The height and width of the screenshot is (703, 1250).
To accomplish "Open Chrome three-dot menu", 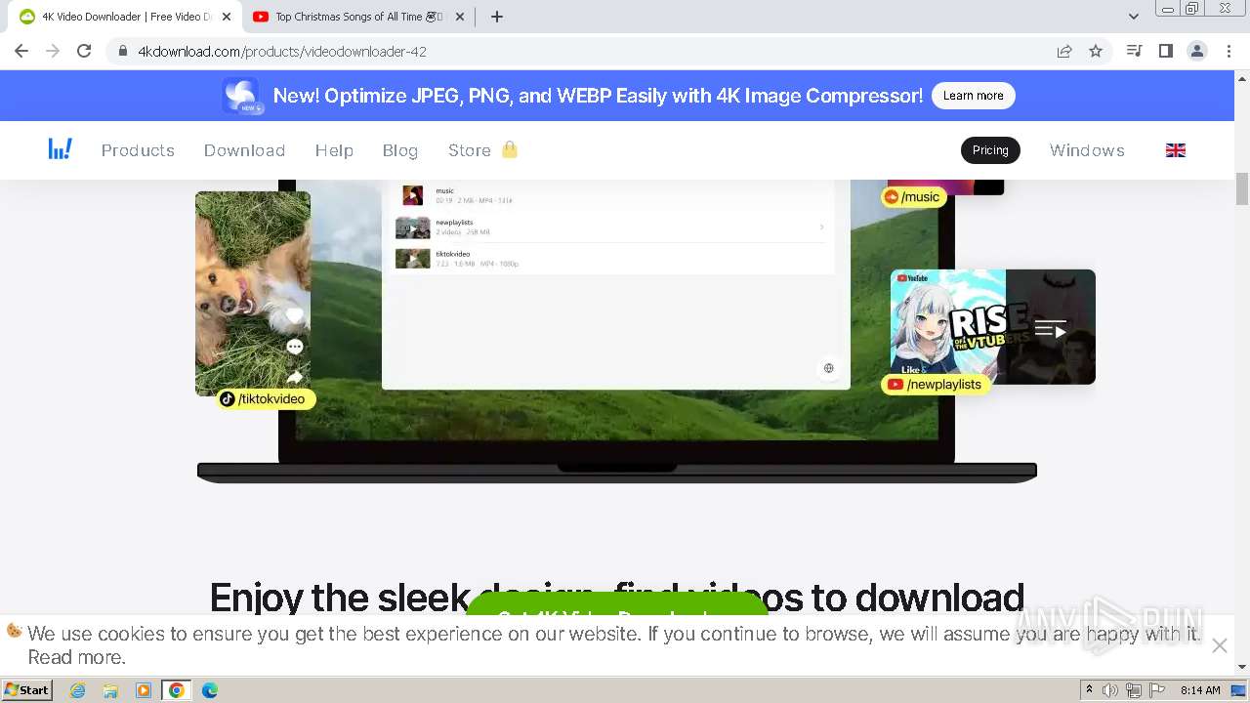I will (1229, 51).
